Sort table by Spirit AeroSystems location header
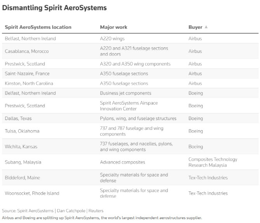This screenshot has width=260, height=223. [38, 27]
